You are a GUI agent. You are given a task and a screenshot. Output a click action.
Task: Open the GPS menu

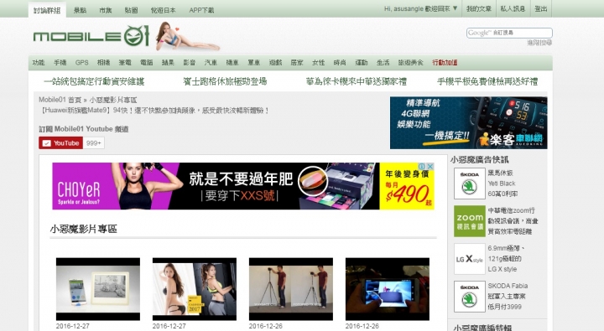pyautogui.click(x=81, y=62)
